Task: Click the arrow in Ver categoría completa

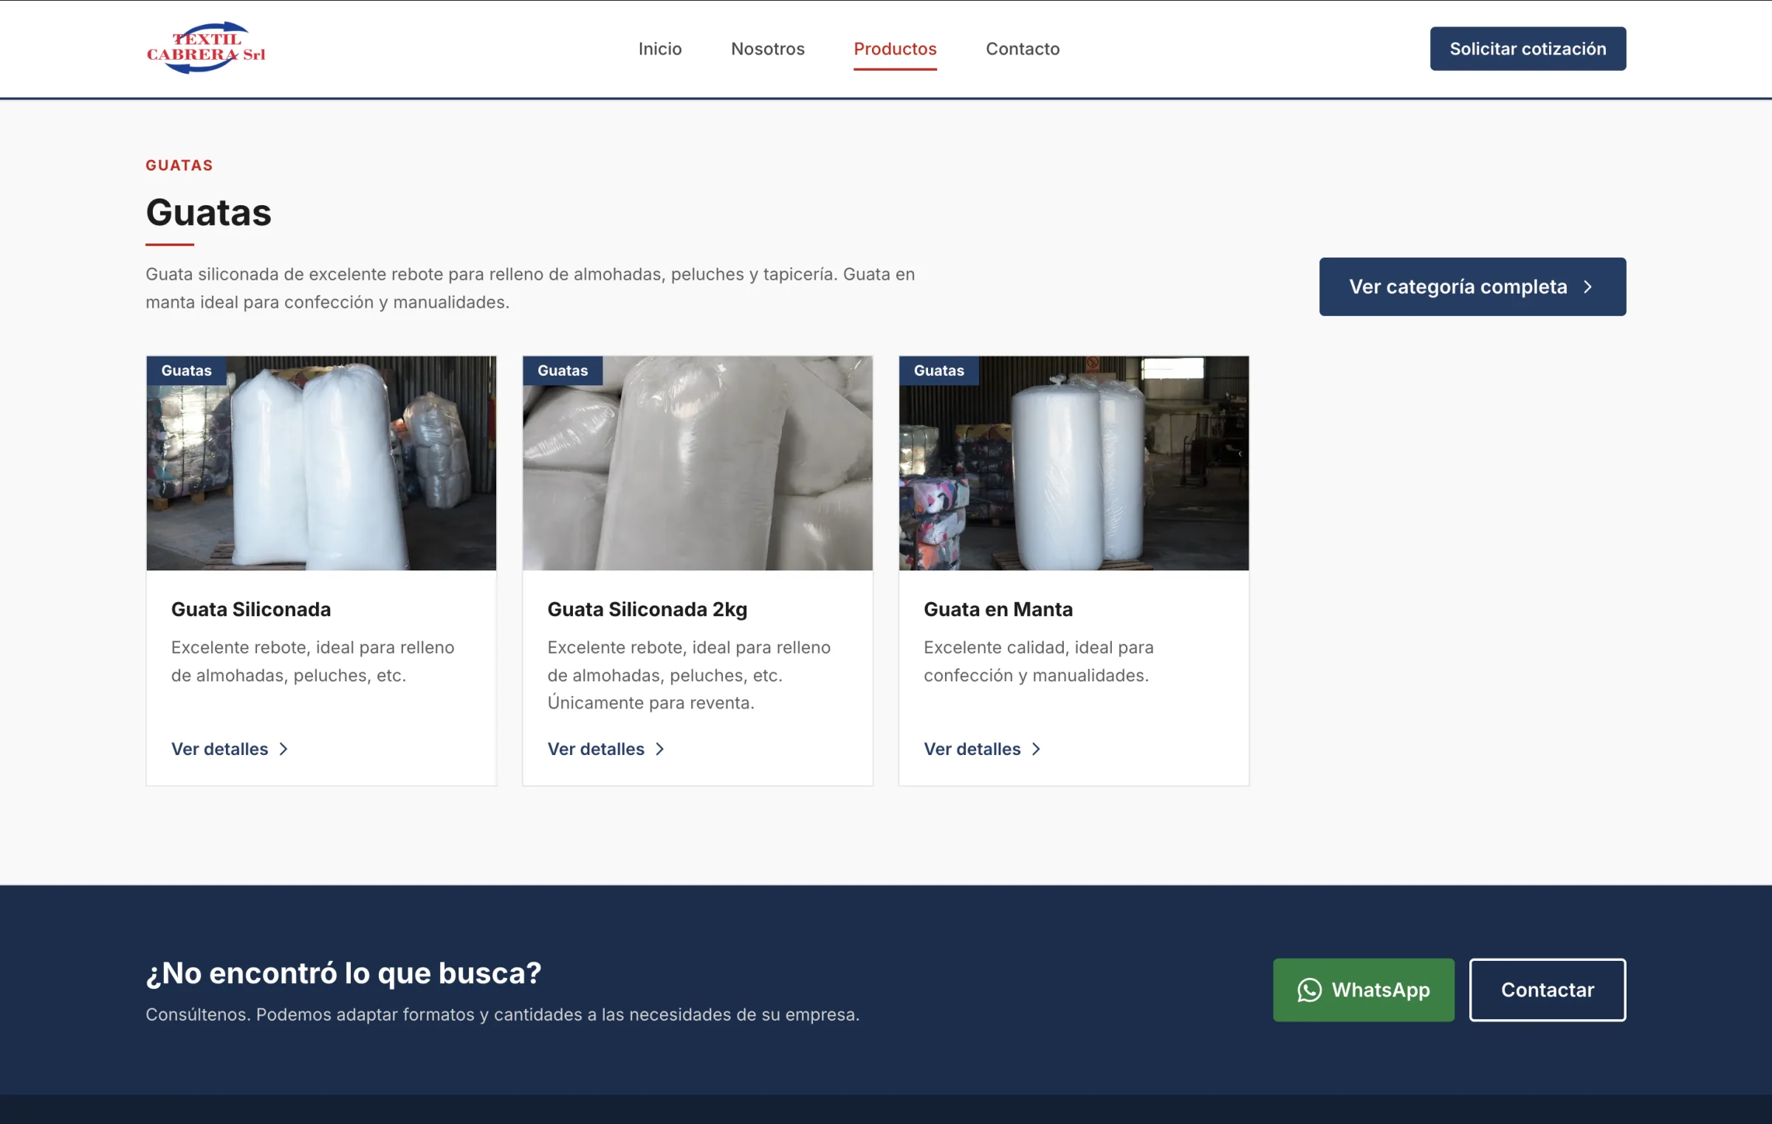Action: pos(1588,287)
